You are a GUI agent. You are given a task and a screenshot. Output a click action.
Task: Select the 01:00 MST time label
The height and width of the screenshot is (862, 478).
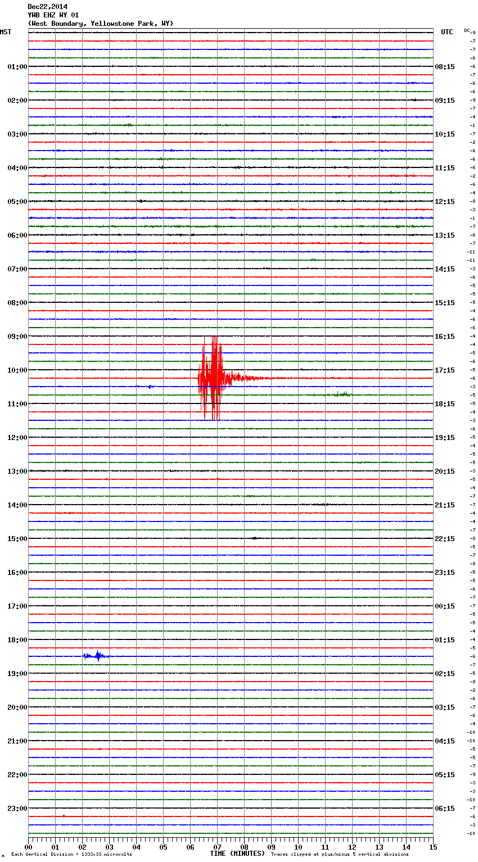17,67
